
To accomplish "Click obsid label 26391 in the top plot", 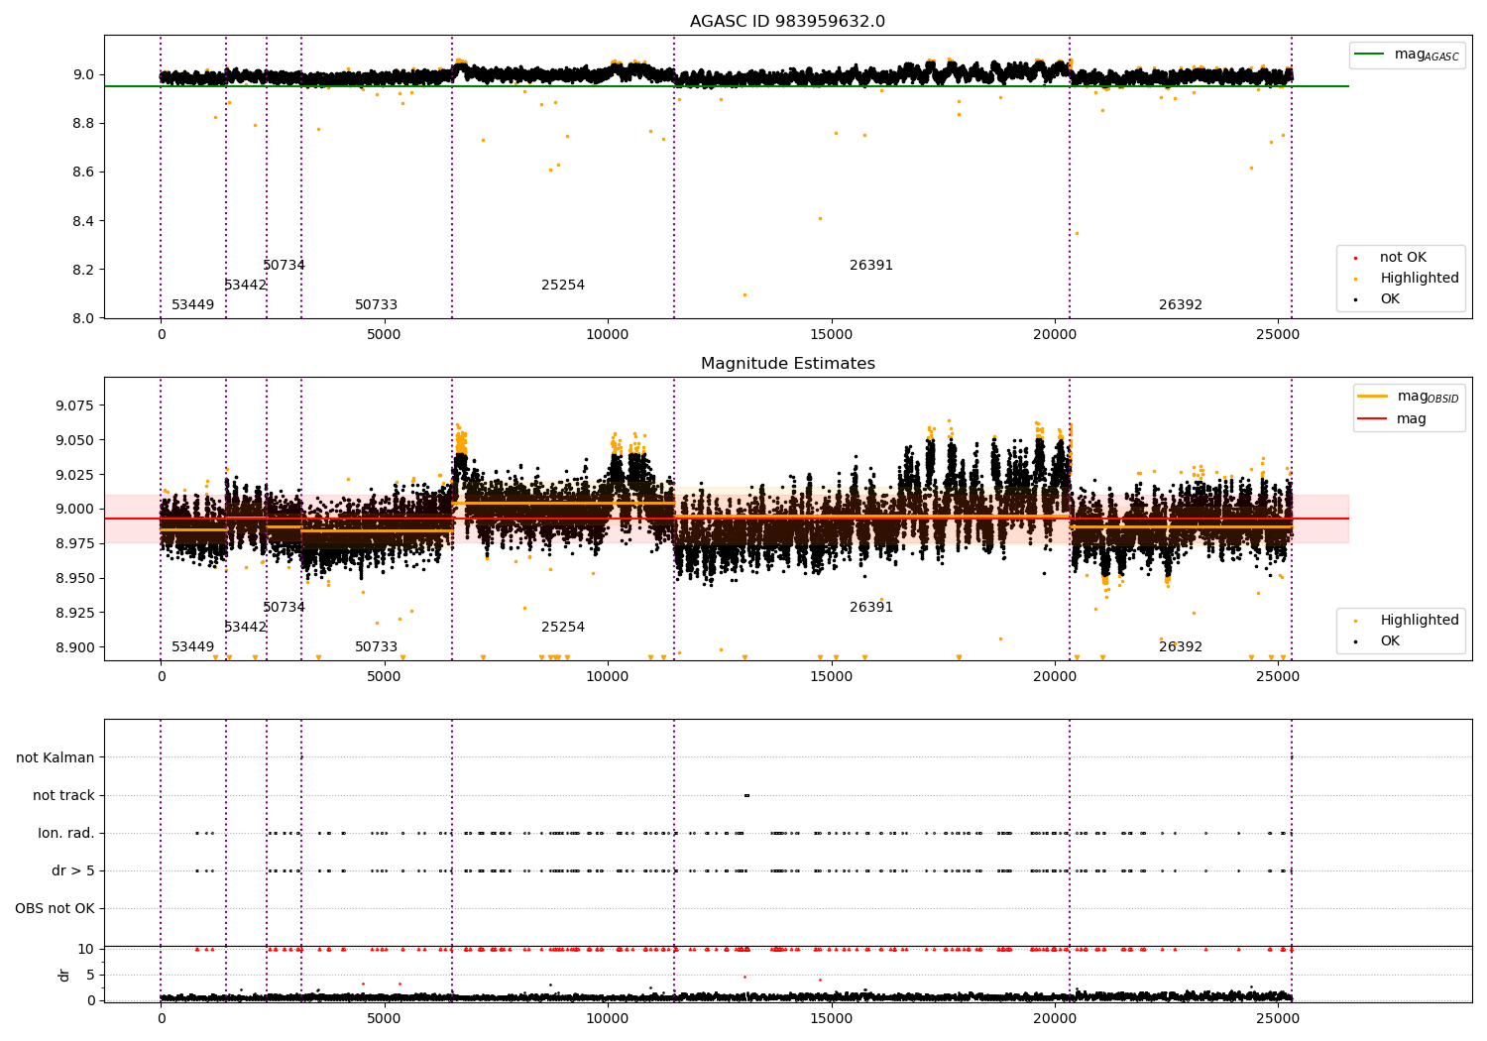I will [x=871, y=266].
